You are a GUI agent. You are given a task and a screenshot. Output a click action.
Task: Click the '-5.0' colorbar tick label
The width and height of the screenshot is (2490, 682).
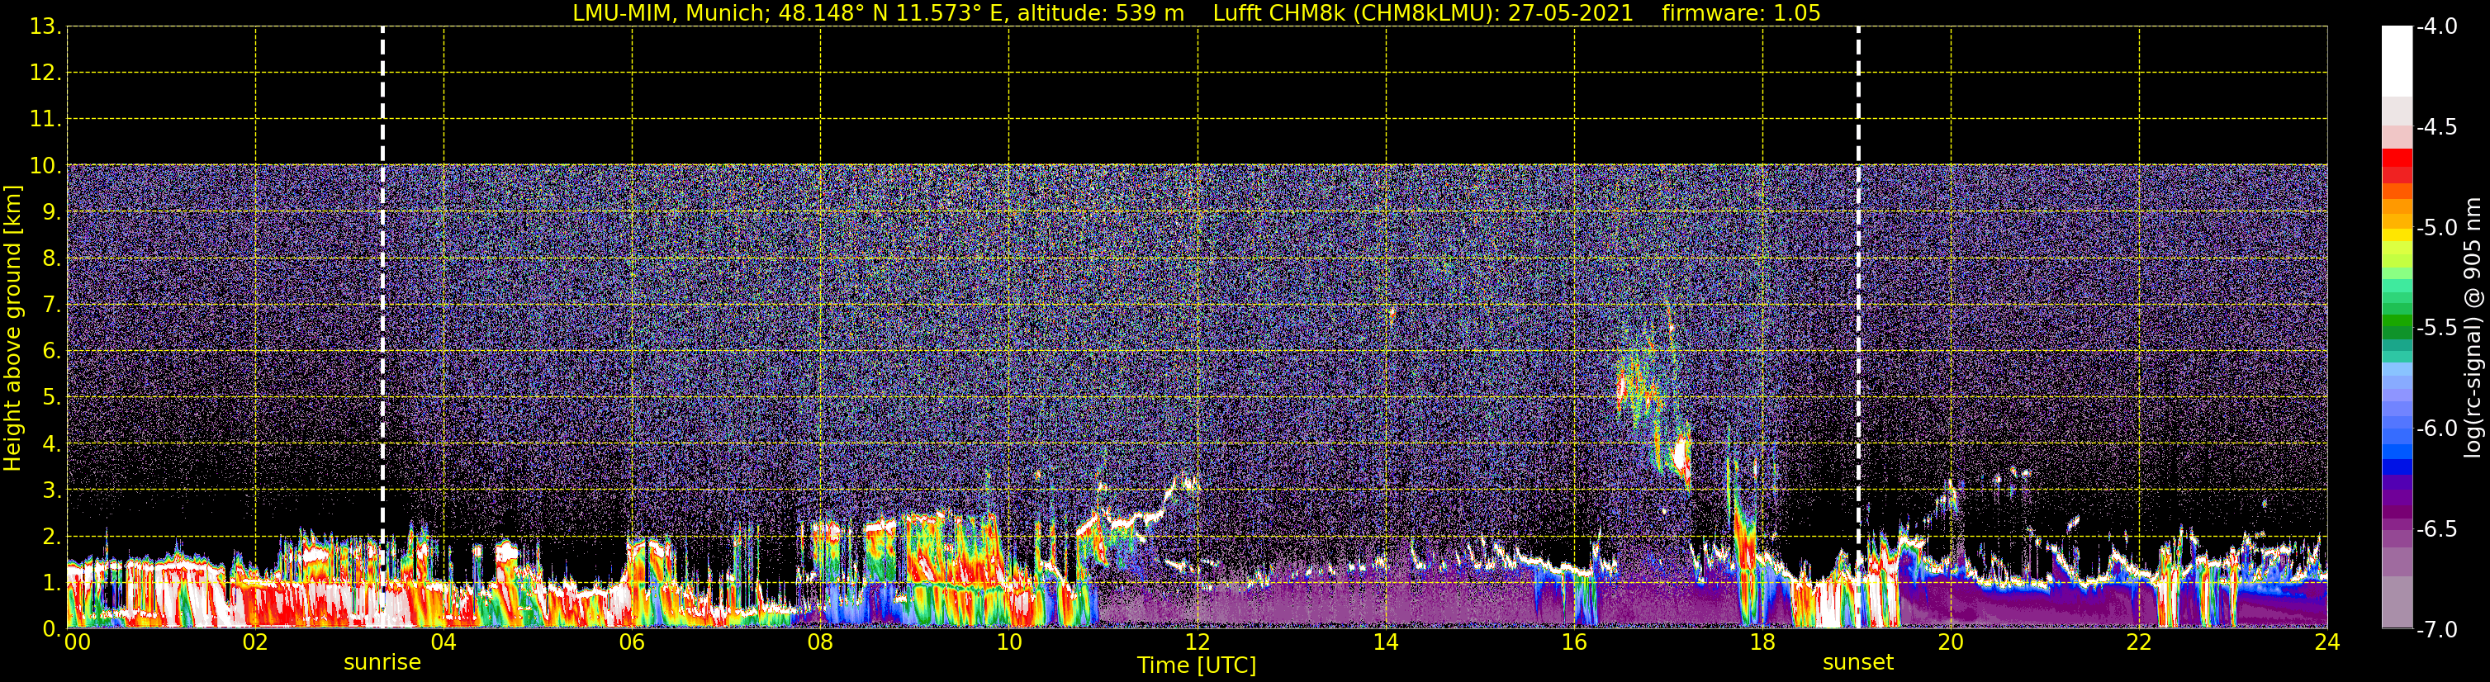click(x=2435, y=228)
